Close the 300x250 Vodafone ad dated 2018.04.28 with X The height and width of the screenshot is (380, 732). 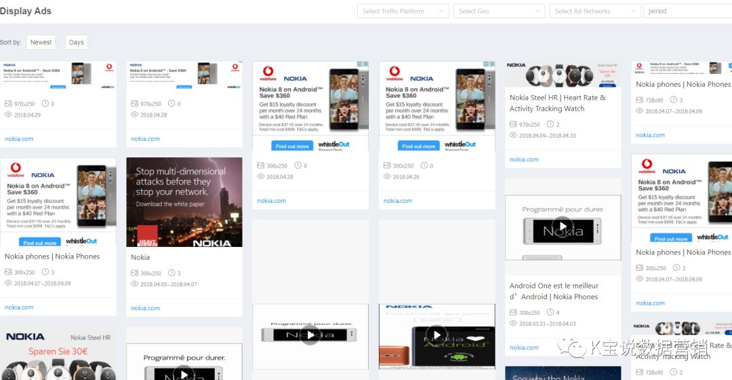click(366, 64)
